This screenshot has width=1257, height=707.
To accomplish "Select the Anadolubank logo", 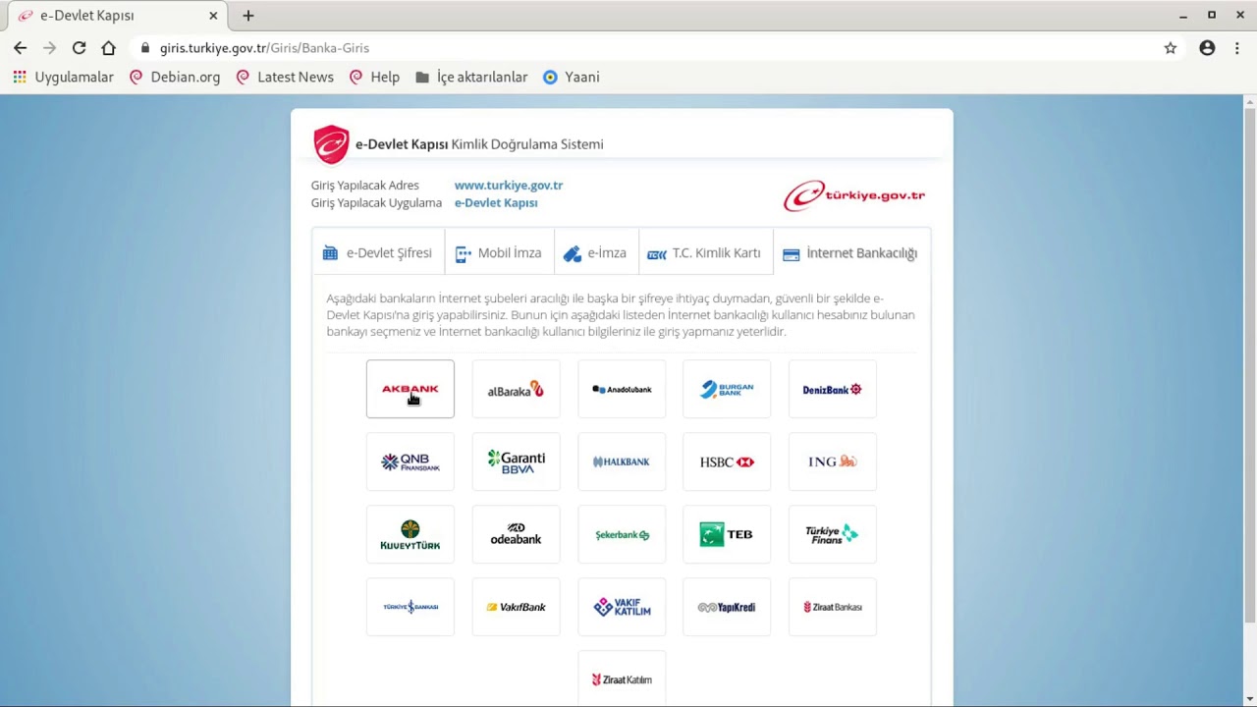I will [x=622, y=389].
